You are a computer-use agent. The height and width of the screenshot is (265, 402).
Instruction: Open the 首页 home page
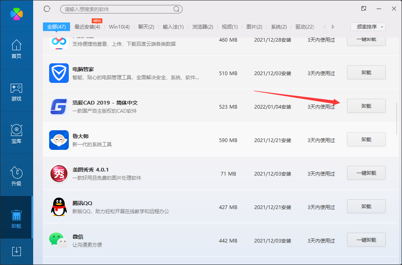[16, 49]
